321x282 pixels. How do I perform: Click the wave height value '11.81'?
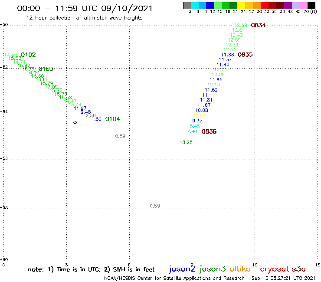click(x=206, y=100)
